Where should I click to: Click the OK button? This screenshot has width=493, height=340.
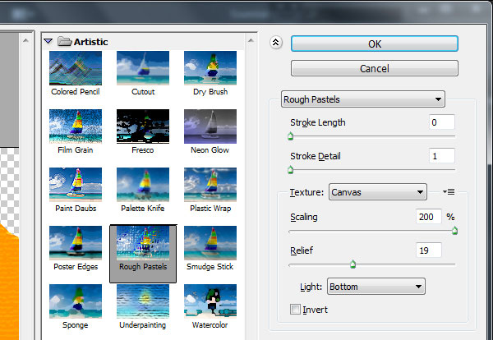374,44
